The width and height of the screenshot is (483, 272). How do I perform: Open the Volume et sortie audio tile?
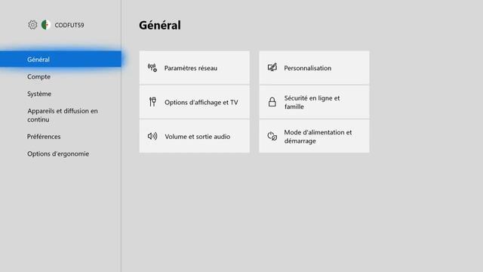click(195, 136)
